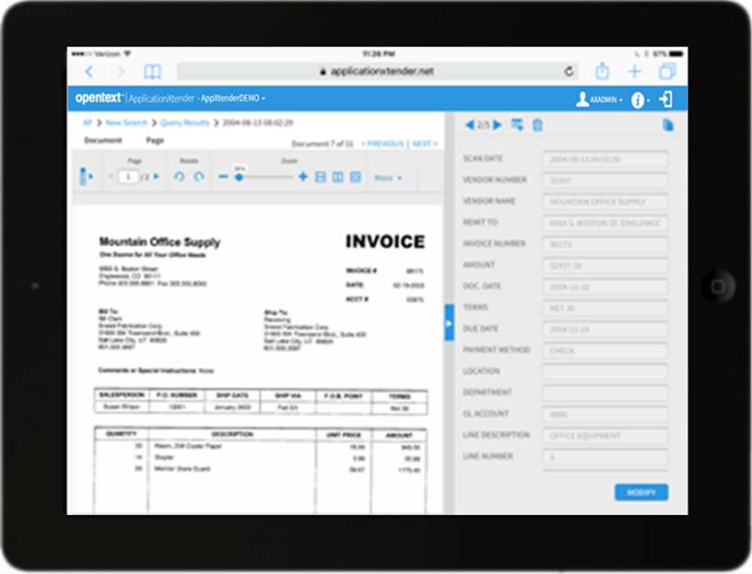Add a new Safari tab with plus icon

point(634,72)
